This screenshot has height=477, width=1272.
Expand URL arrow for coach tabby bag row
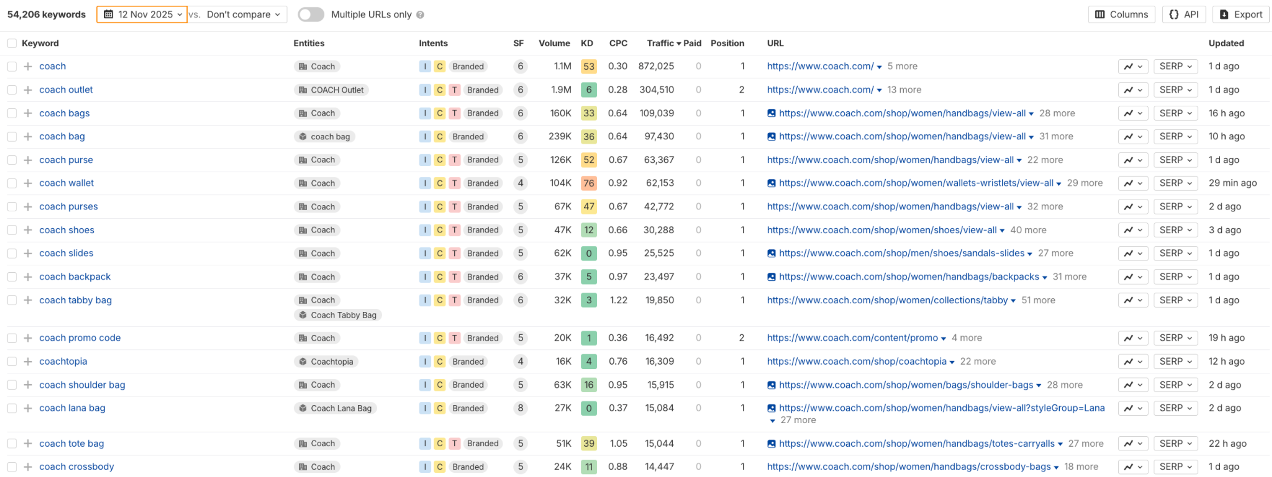pos(1013,301)
